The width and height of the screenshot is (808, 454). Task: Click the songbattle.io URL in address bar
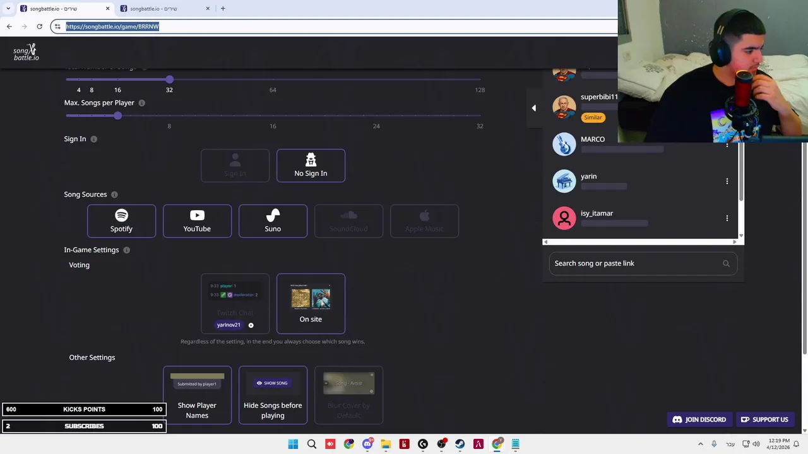click(x=112, y=26)
